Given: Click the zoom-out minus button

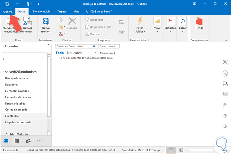Looking at the screenshot, I should click(188, 150).
